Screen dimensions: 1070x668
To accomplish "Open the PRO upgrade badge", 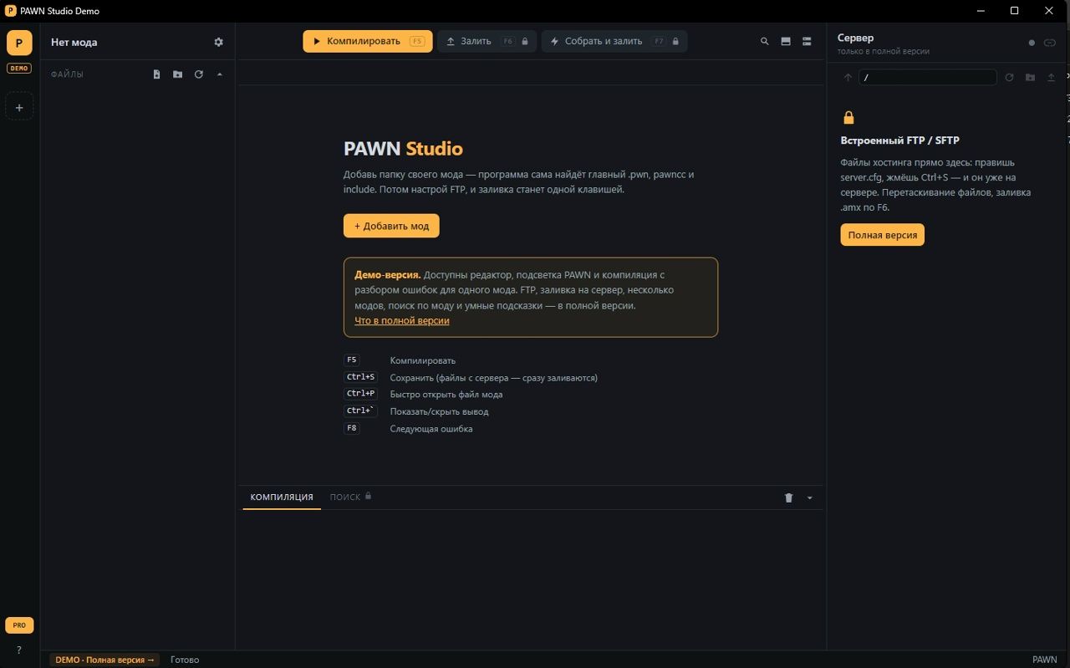I will 19,625.
